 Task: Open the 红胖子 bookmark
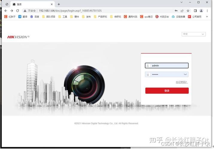[10, 17]
